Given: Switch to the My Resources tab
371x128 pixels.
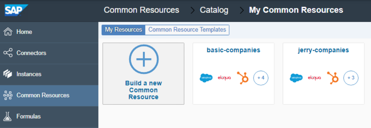Looking at the screenshot, I should point(123,30).
